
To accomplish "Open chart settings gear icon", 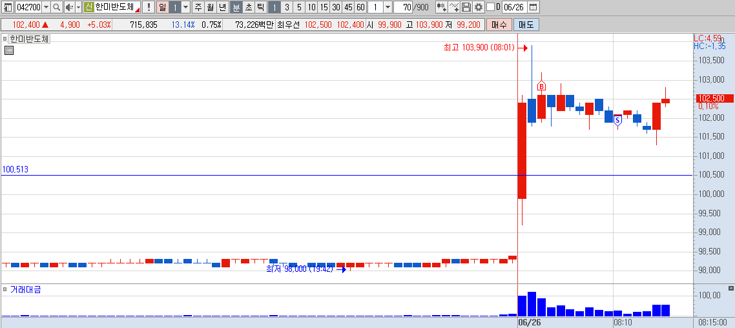I will click(x=478, y=7).
